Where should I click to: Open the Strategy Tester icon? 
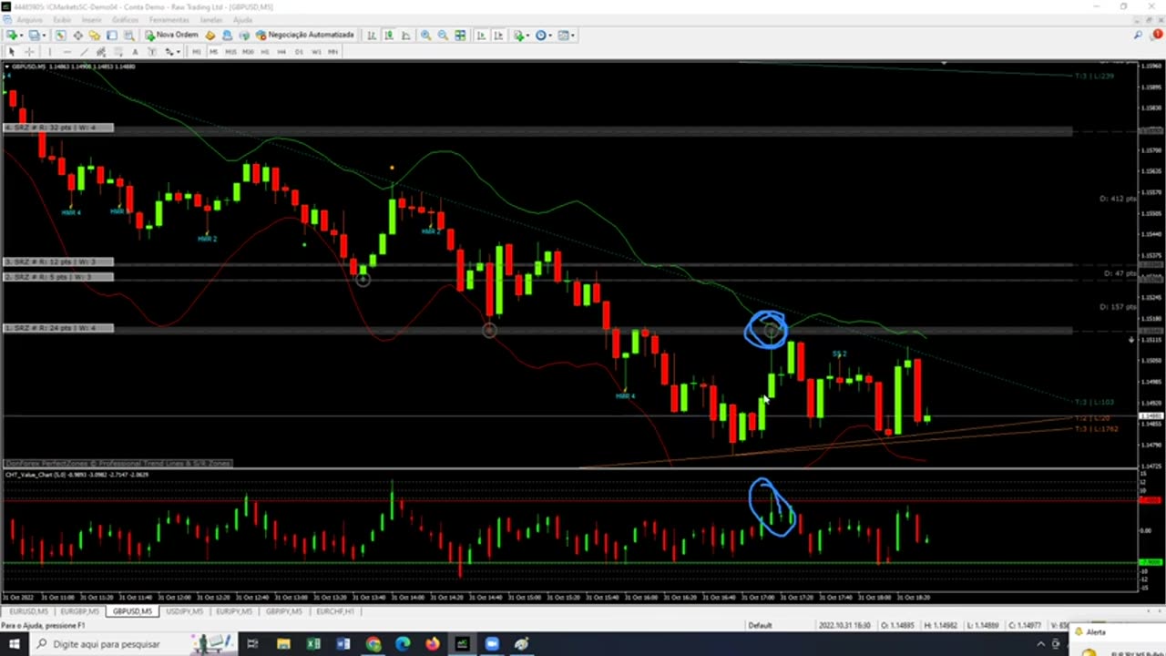pyautogui.click(x=129, y=35)
